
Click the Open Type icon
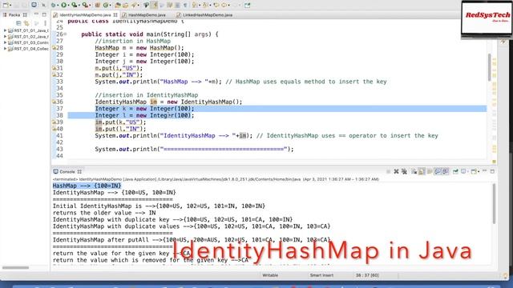click(x=118, y=5)
